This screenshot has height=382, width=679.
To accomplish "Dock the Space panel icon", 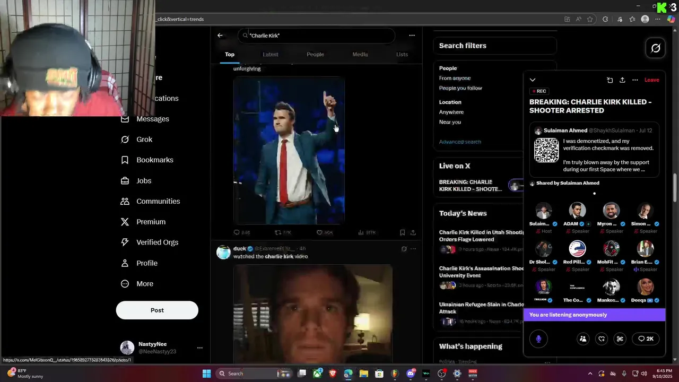I will [x=610, y=80].
